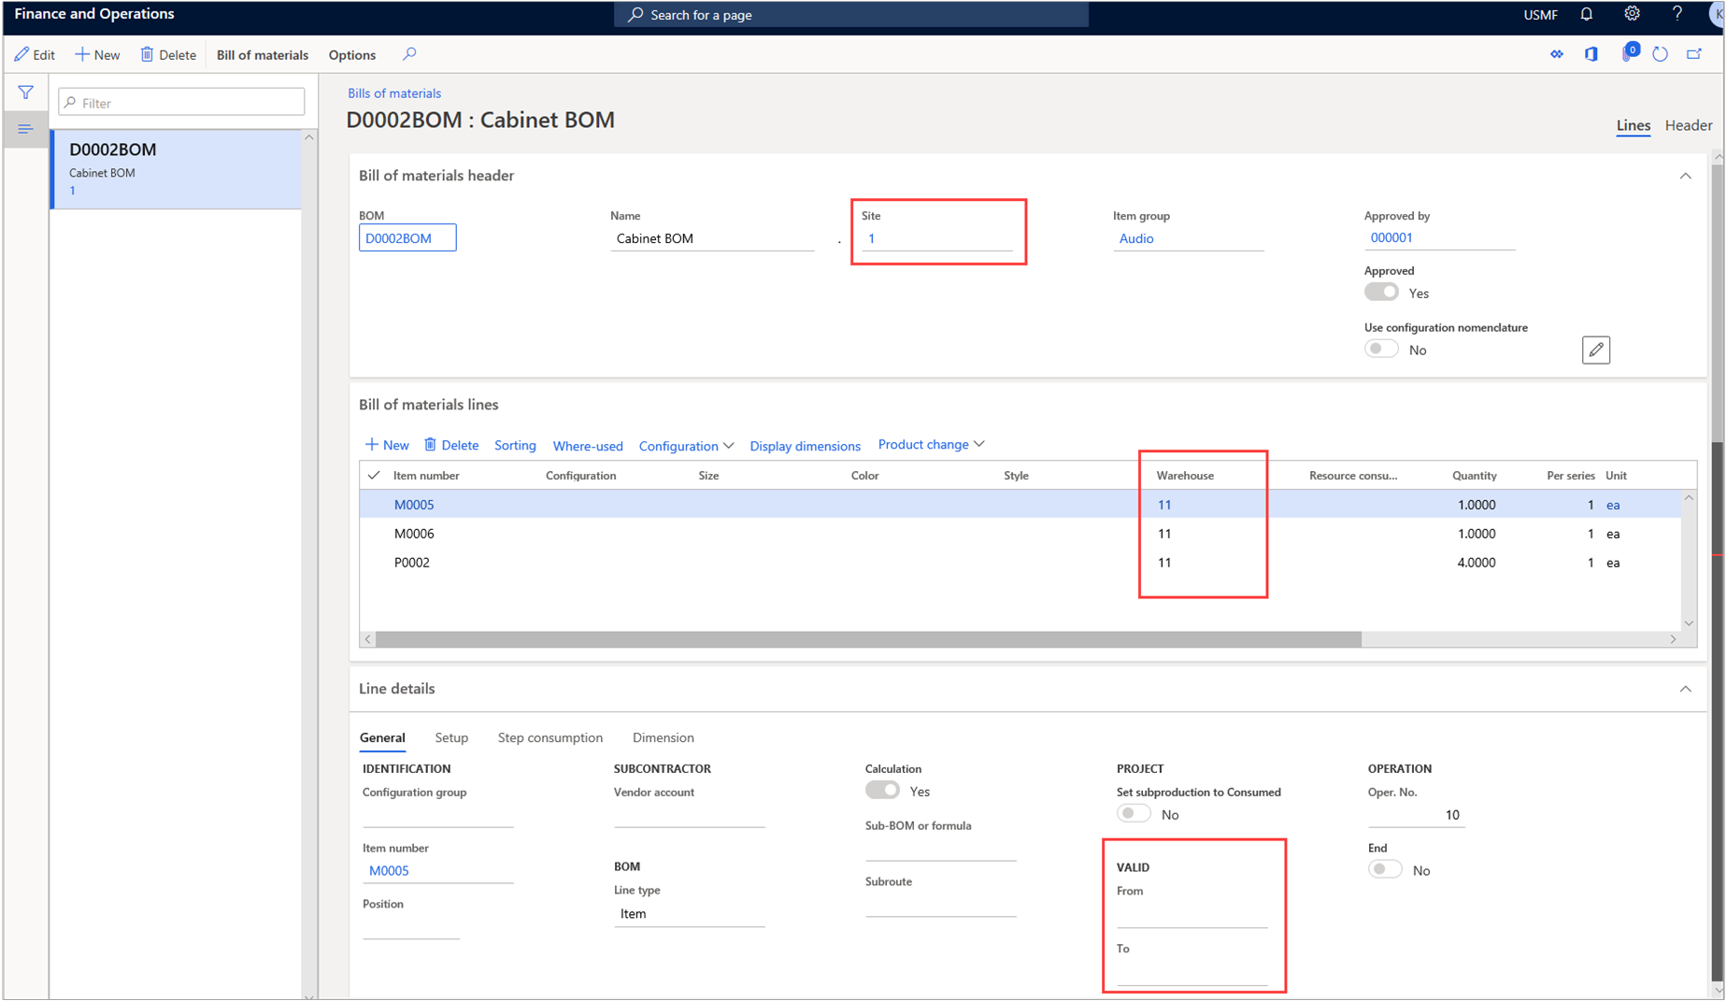Click the grid scroll right arrow
The height and width of the screenshot is (1001, 1727).
1673,639
